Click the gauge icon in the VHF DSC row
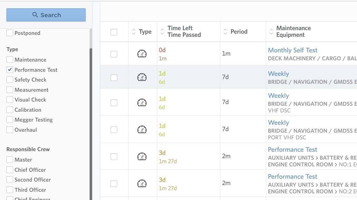 point(142,103)
